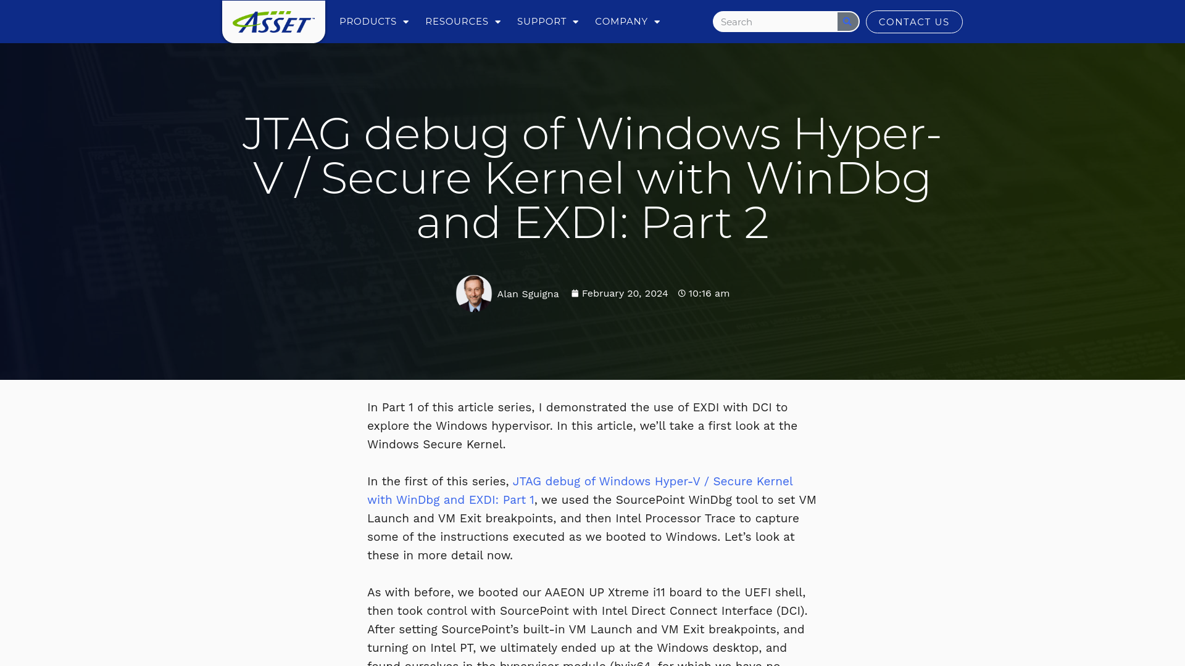
Task: Click the green navigation logo area
Action: pos(273,21)
